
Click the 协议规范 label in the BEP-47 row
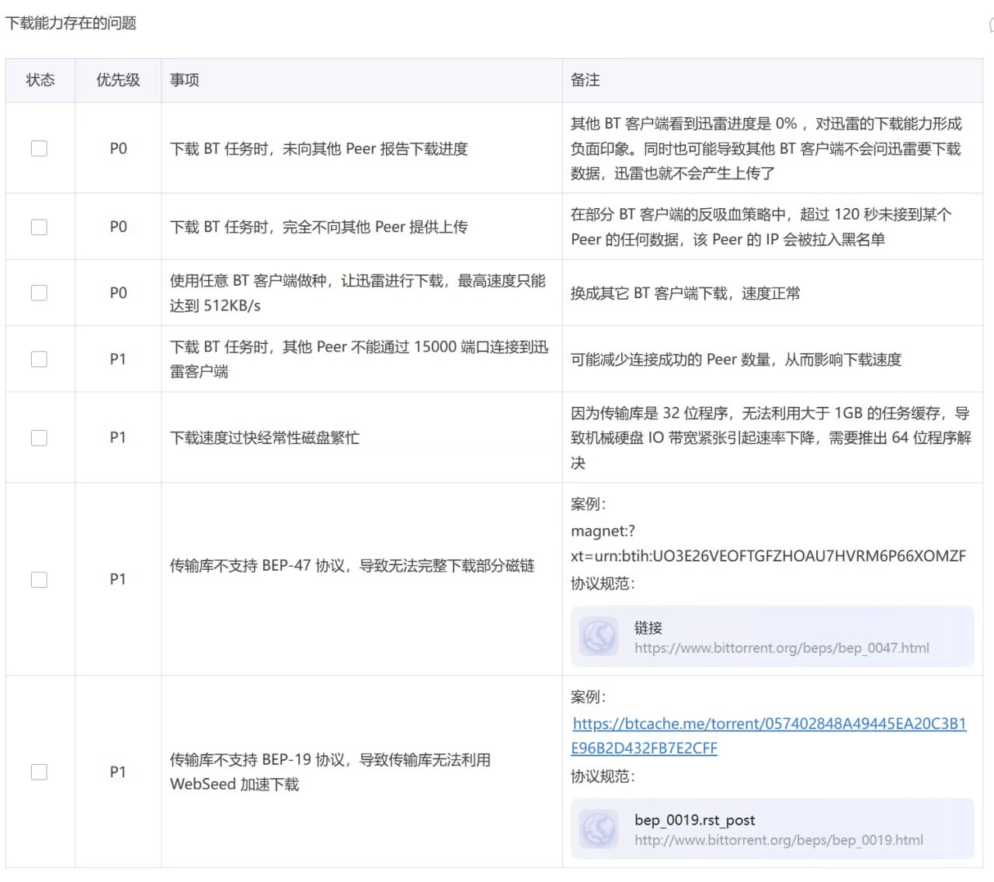pyautogui.click(x=603, y=584)
